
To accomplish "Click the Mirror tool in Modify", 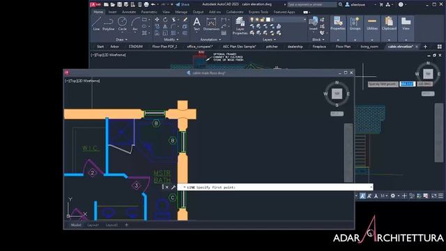I will pyautogui.click(x=165, y=26).
